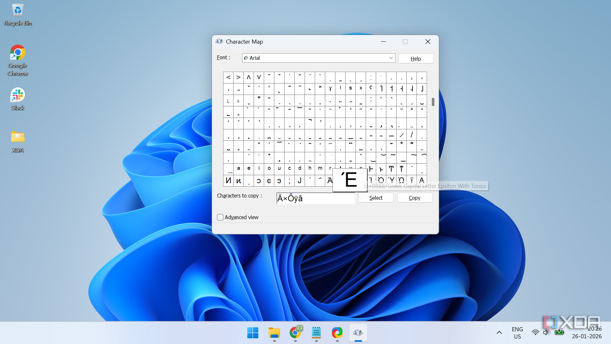
Task: Click the character grid scrollbar thumb
Action: pos(433,102)
